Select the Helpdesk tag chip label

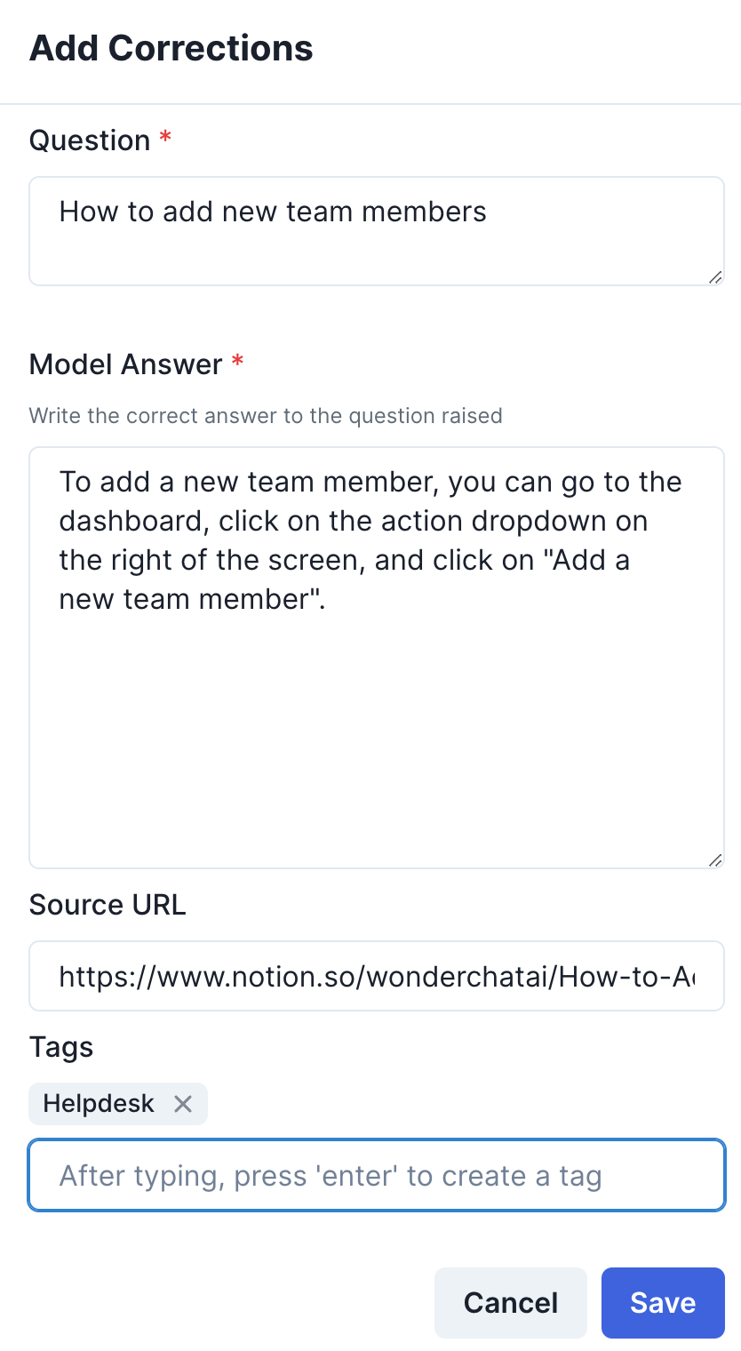99,1104
